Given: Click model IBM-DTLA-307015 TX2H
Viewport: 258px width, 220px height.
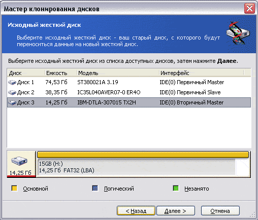Looking at the screenshot, I should [107, 102].
